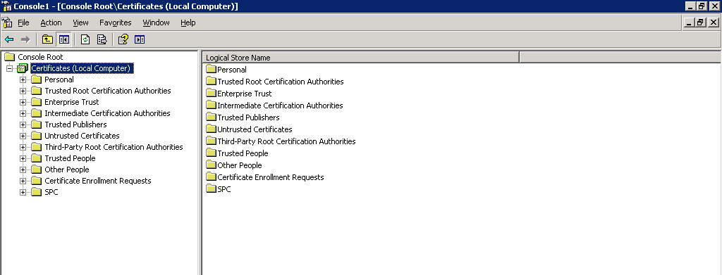Image resolution: width=722 pixels, height=275 pixels.
Task: Select SPC in the left tree
Action: pyautogui.click(x=51, y=192)
